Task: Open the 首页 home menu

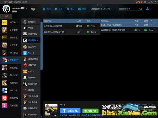Action: tap(47, 9)
